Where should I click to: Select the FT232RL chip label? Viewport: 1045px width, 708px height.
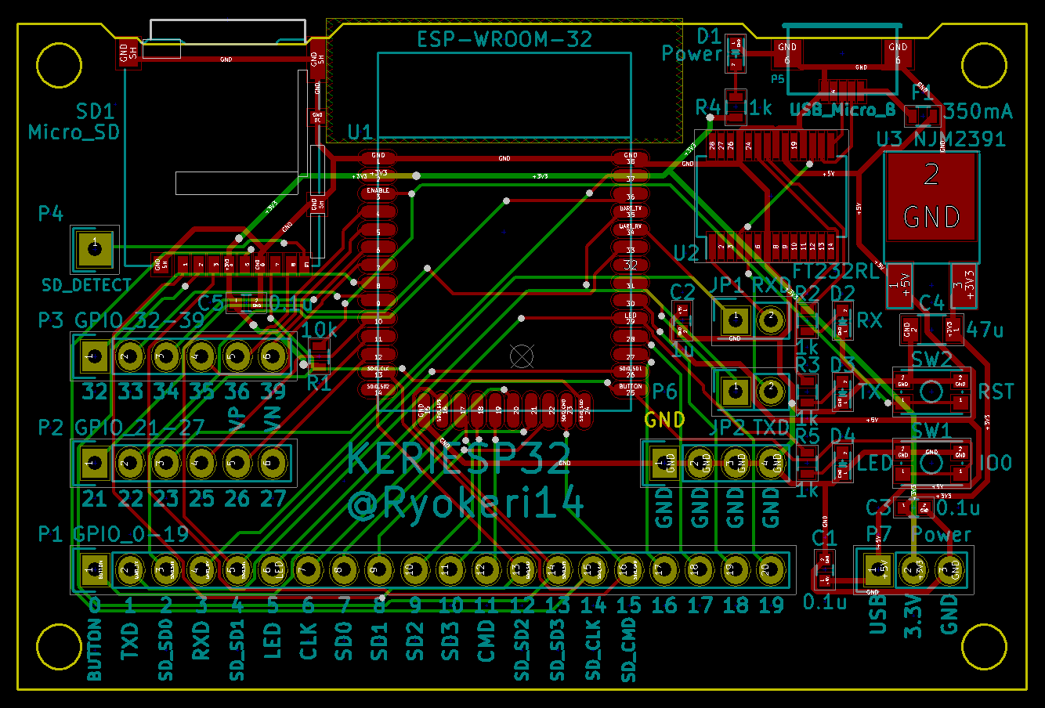(x=836, y=271)
